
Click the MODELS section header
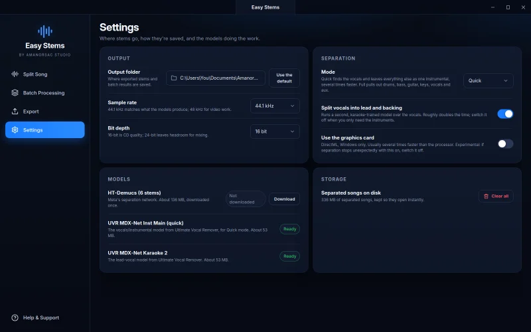pyautogui.click(x=119, y=179)
